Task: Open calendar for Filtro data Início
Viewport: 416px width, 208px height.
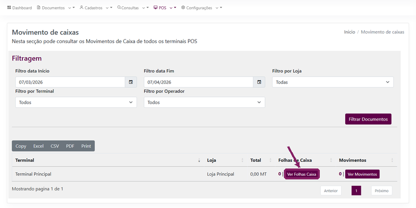Action: (x=131, y=82)
